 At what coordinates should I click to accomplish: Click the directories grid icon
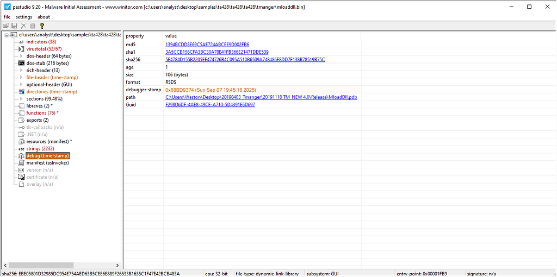[21, 91]
